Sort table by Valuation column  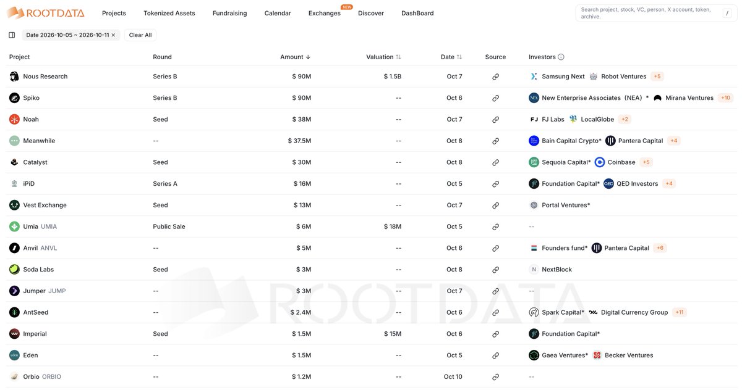383,57
